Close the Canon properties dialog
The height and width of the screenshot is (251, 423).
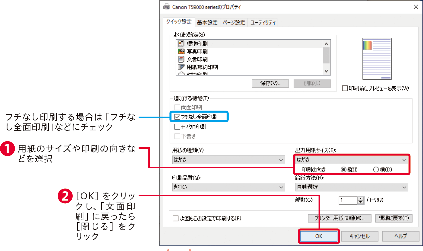416,7
